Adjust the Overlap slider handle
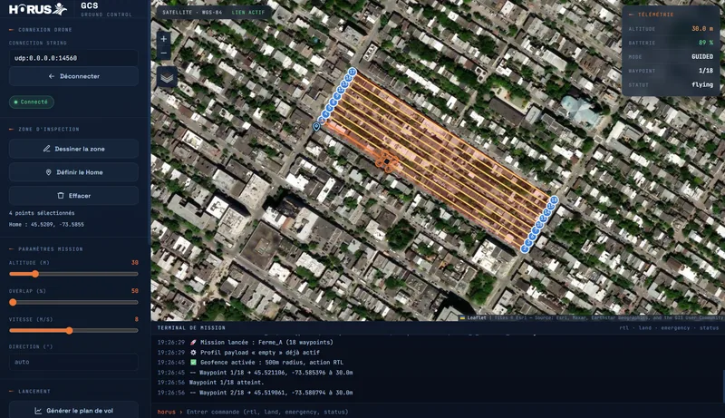Image resolution: width=725 pixels, height=418 pixels. pyautogui.click(x=13, y=303)
